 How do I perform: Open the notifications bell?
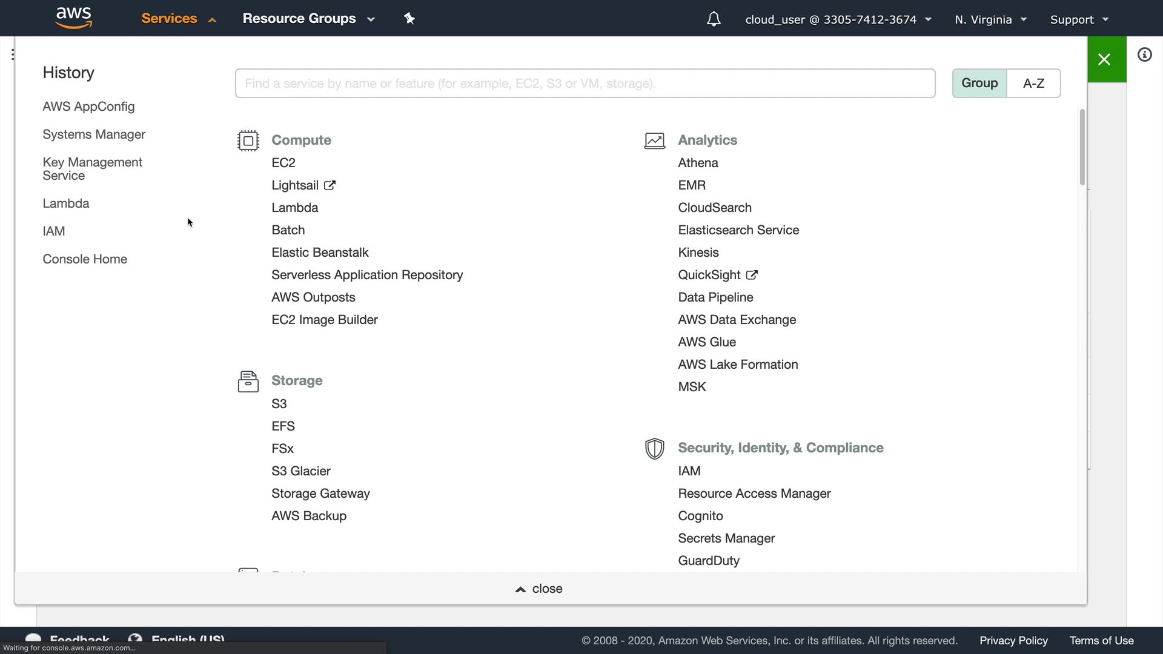pos(714,19)
